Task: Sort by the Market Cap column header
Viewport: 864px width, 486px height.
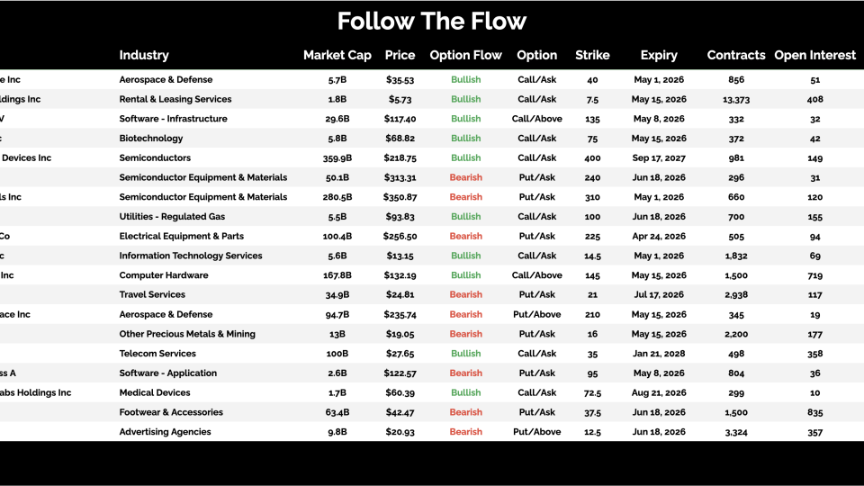Action: point(337,55)
